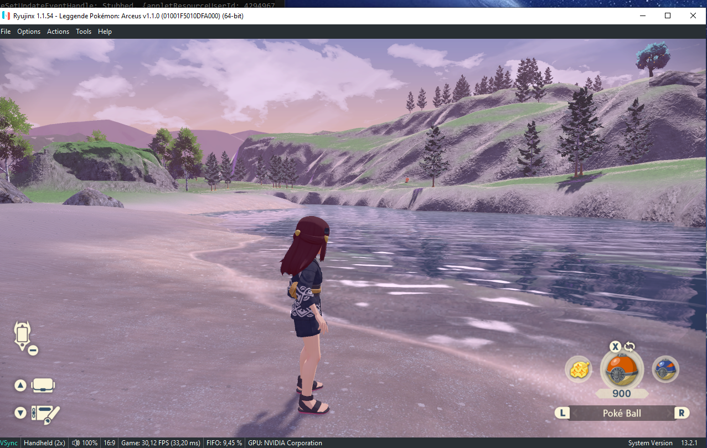Click the down arrow button prompt
The width and height of the screenshot is (707, 448).
point(20,413)
